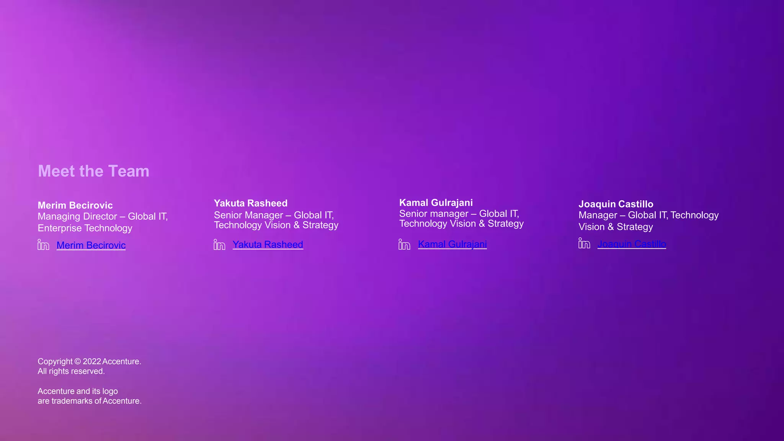Follow the Joaquin Castillo hyperlink
Viewport: 784px width, 441px height.
pyautogui.click(x=632, y=244)
